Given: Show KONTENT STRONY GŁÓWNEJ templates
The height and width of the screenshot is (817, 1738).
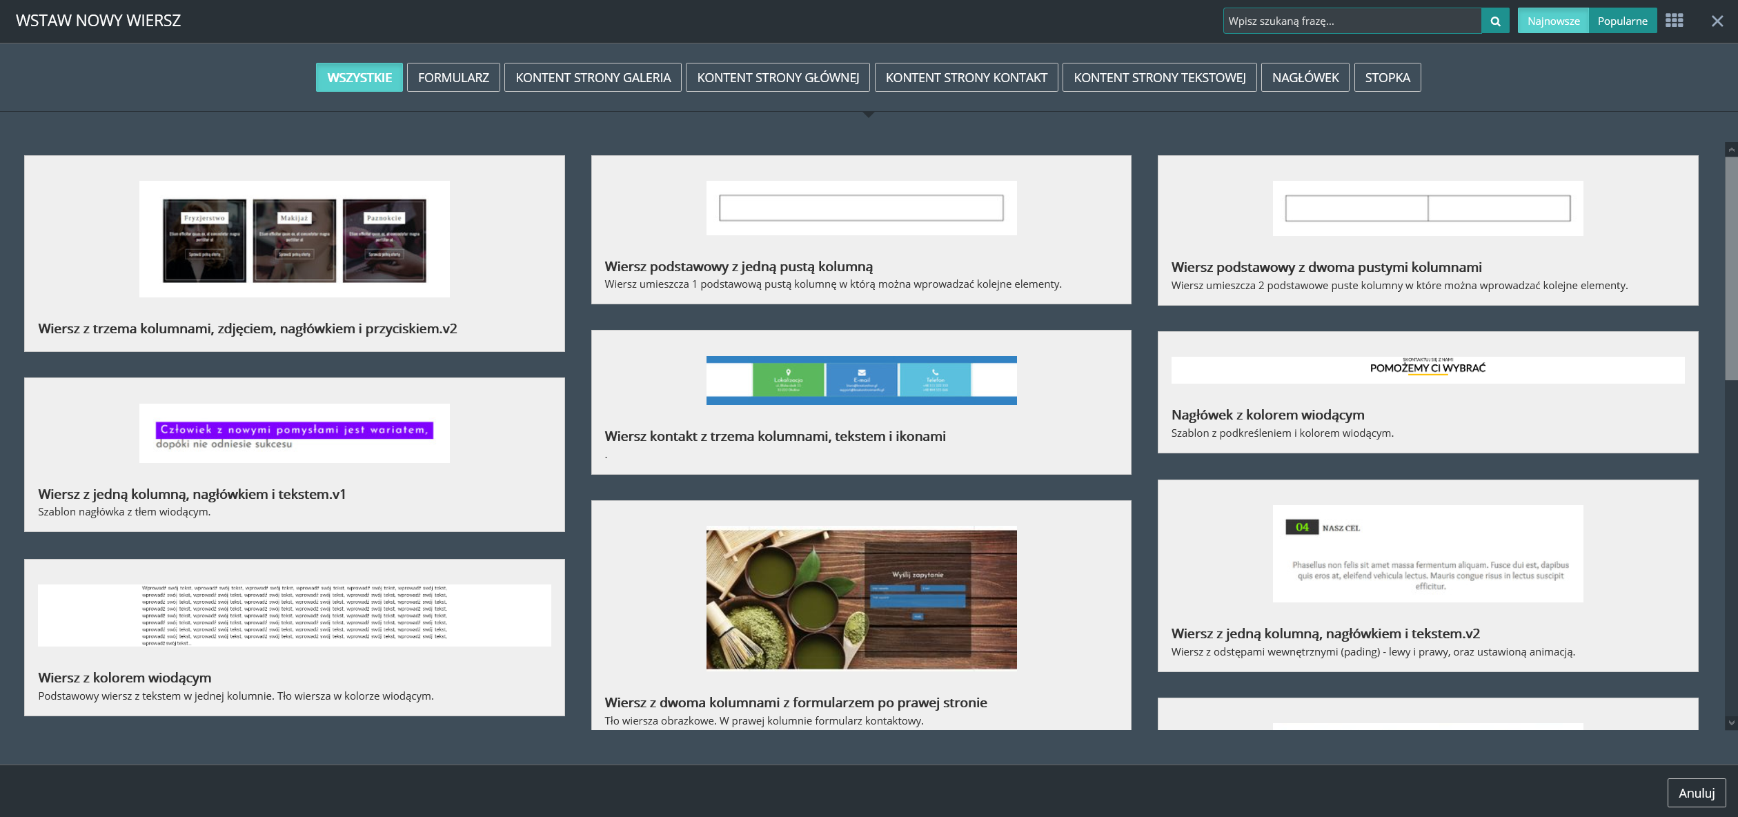Looking at the screenshot, I should pyautogui.click(x=778, y=77).
